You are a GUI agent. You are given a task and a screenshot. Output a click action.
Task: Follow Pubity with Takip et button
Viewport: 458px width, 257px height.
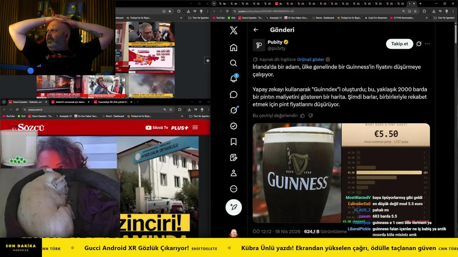point(400,44)
